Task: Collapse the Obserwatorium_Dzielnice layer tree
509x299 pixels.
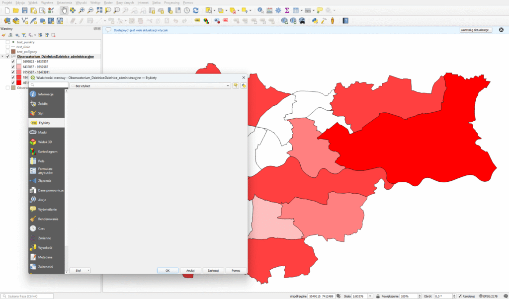Action: [x=2, y=57]
